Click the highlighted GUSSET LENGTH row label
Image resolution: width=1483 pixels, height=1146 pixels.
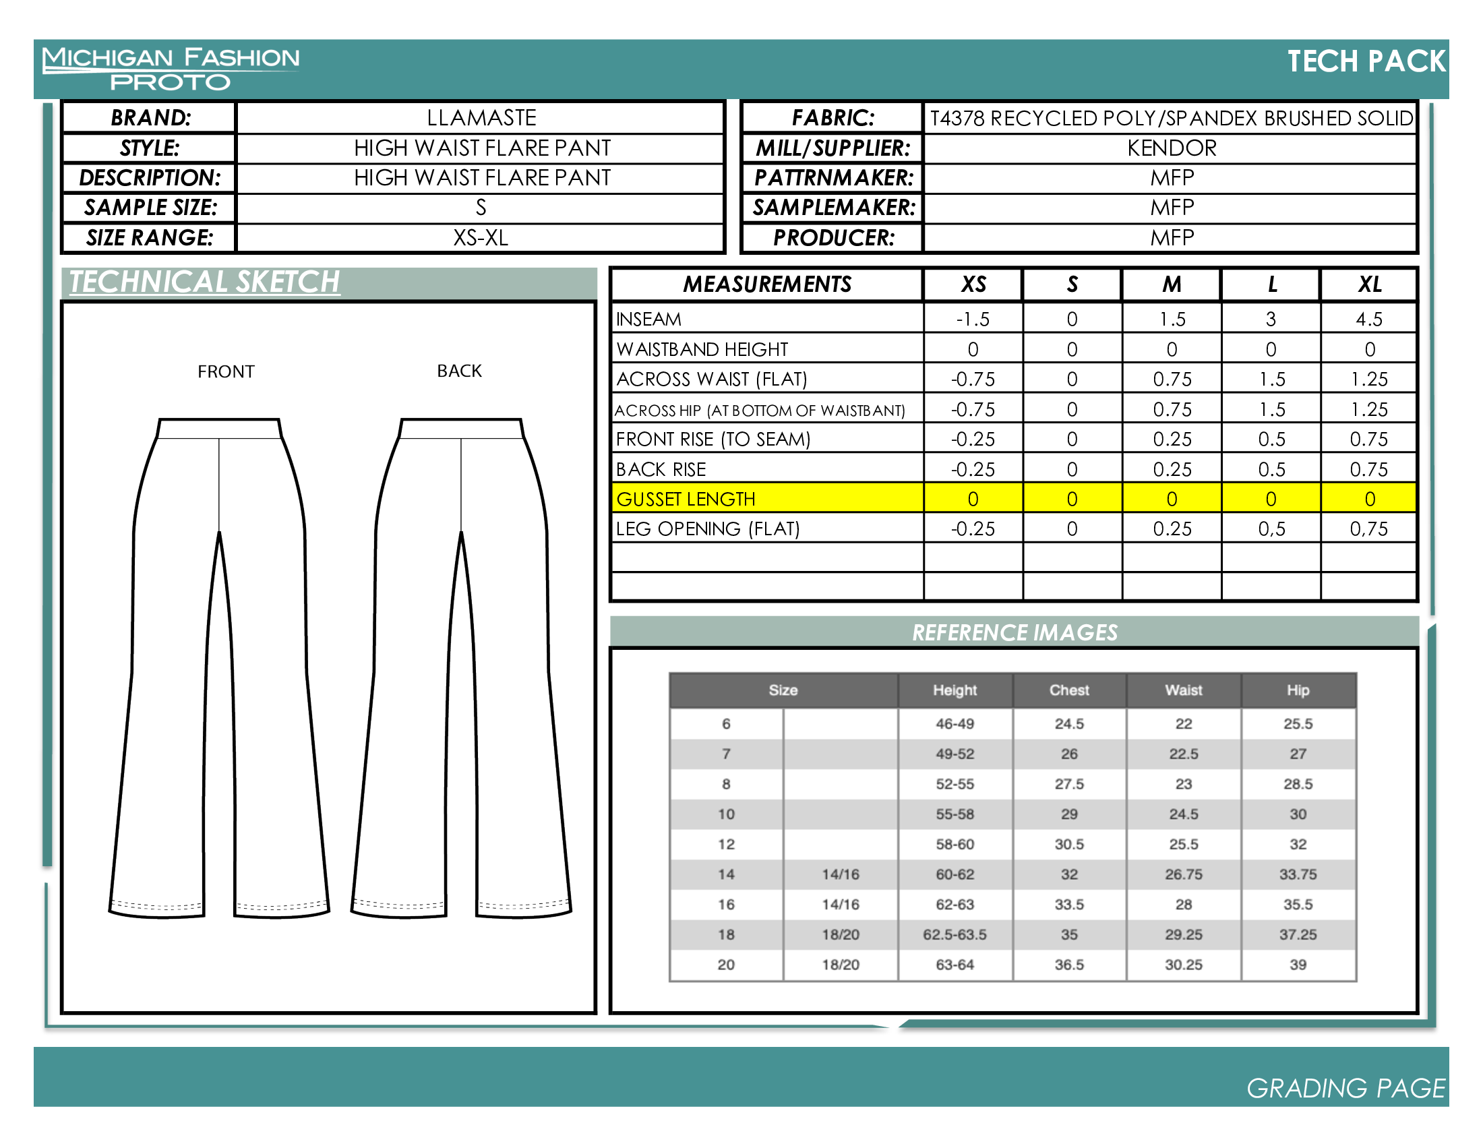[686, 499]
